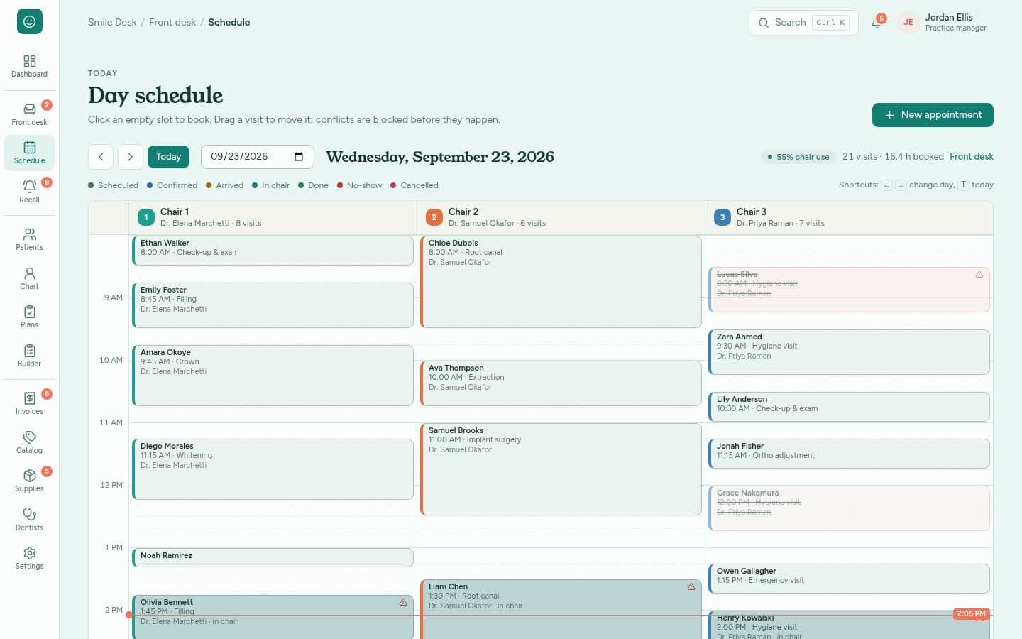Click the New appointment button
The height and width of the screenshot is (639, 1022).
pyautogui.click(x=933, y=115)
